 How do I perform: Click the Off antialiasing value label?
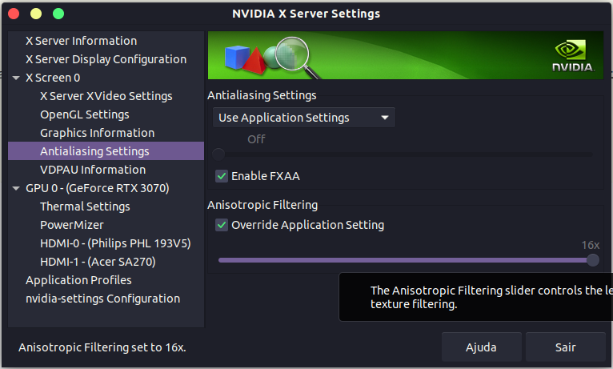click(x=256, y=139)
